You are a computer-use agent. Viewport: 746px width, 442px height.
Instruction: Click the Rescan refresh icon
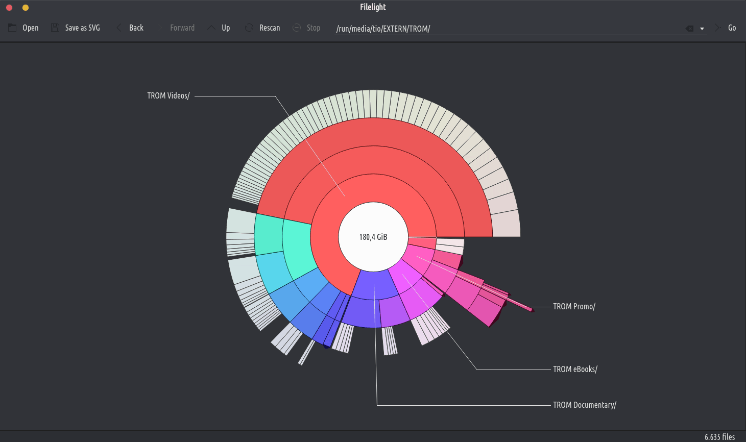coord(249,28)
